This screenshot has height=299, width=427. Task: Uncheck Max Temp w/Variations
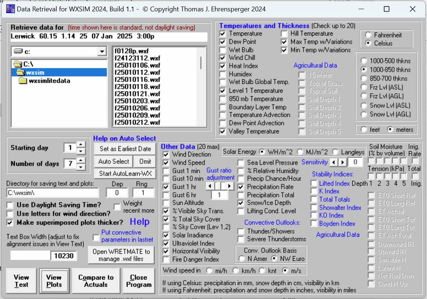point(284,42)
